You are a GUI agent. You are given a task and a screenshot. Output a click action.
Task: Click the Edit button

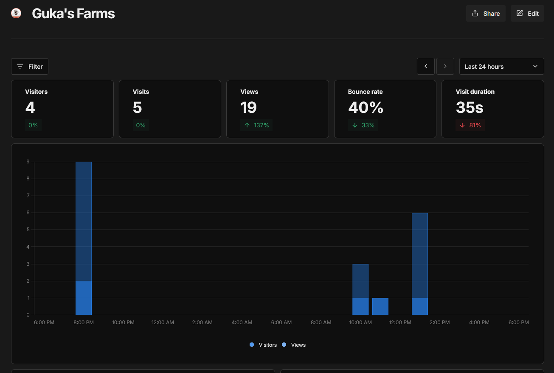527,13
